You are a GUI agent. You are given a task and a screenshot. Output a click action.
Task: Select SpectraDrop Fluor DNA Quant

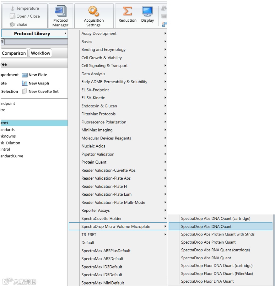[220, 281]
